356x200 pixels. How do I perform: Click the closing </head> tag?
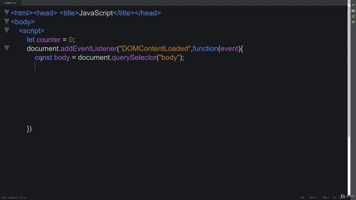[147, 13]
